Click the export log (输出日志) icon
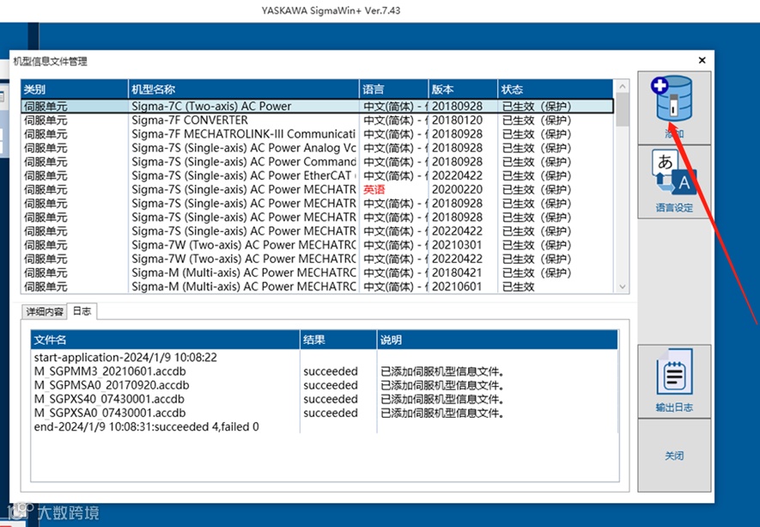 pyautogui.click(x=674, y=382)
